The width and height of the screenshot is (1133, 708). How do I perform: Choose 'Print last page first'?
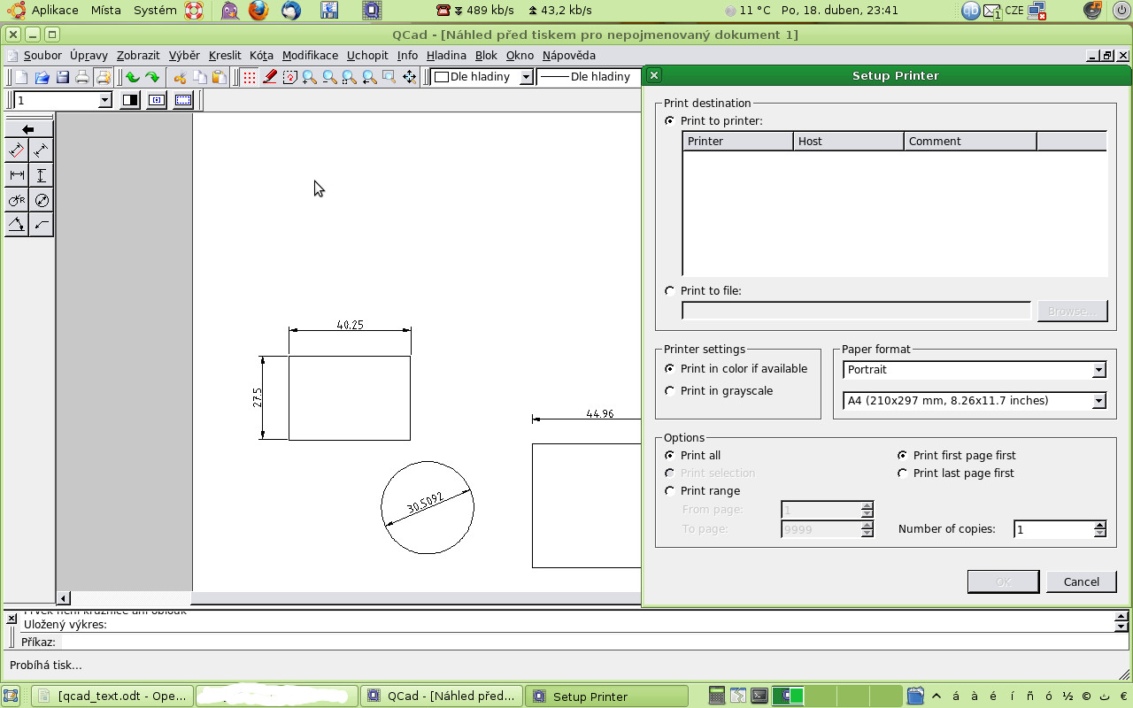click(903, 473)
